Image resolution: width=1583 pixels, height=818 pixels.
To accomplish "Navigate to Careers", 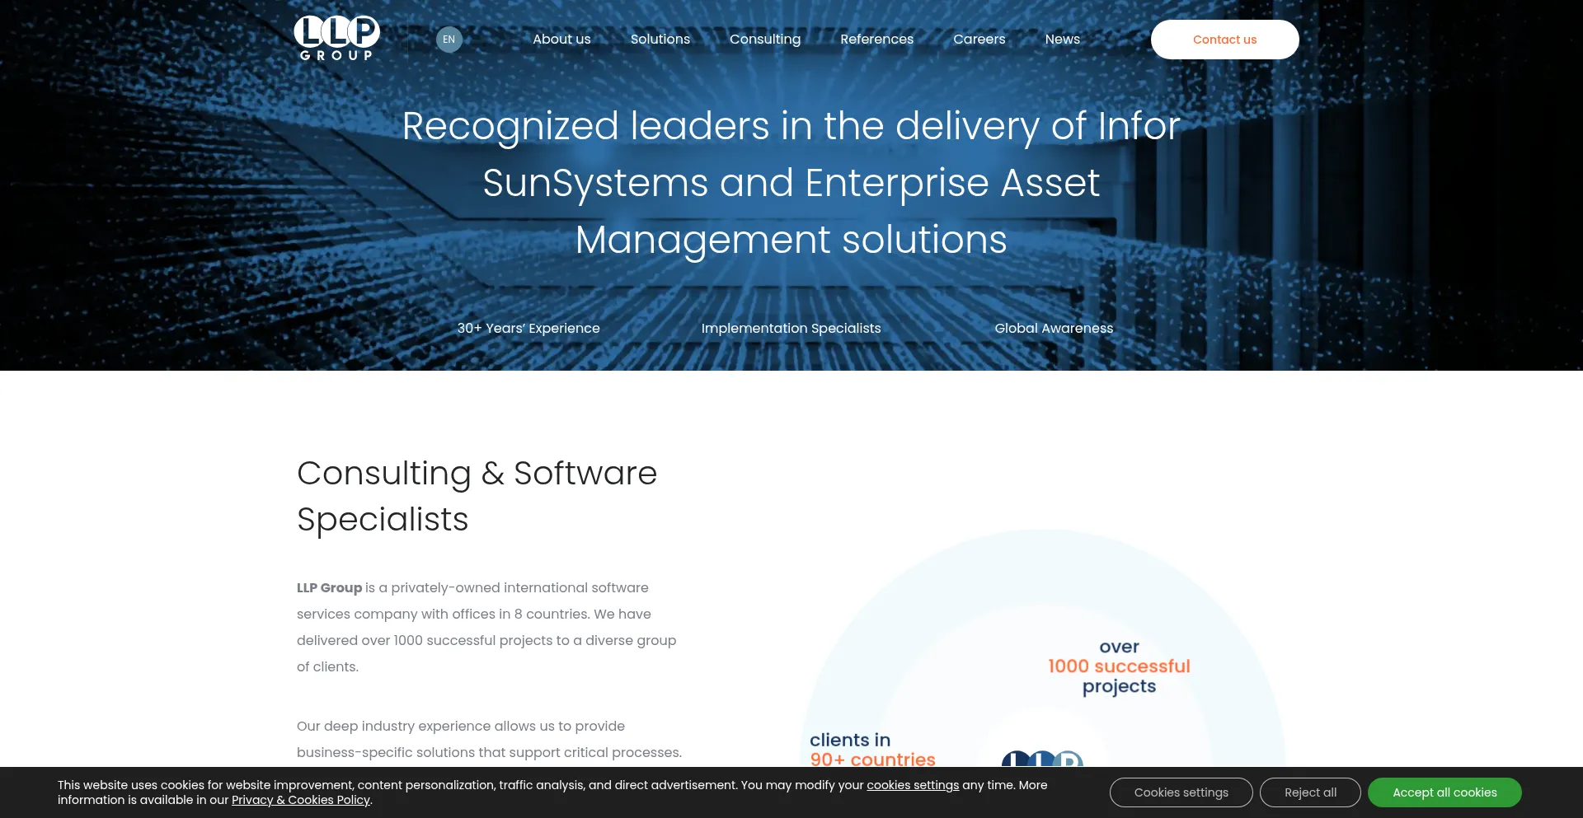I will click(x=979, y=40).
